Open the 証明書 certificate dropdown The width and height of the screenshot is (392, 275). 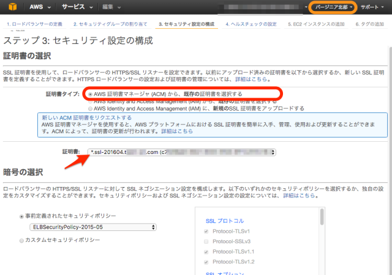pos(181,152)
